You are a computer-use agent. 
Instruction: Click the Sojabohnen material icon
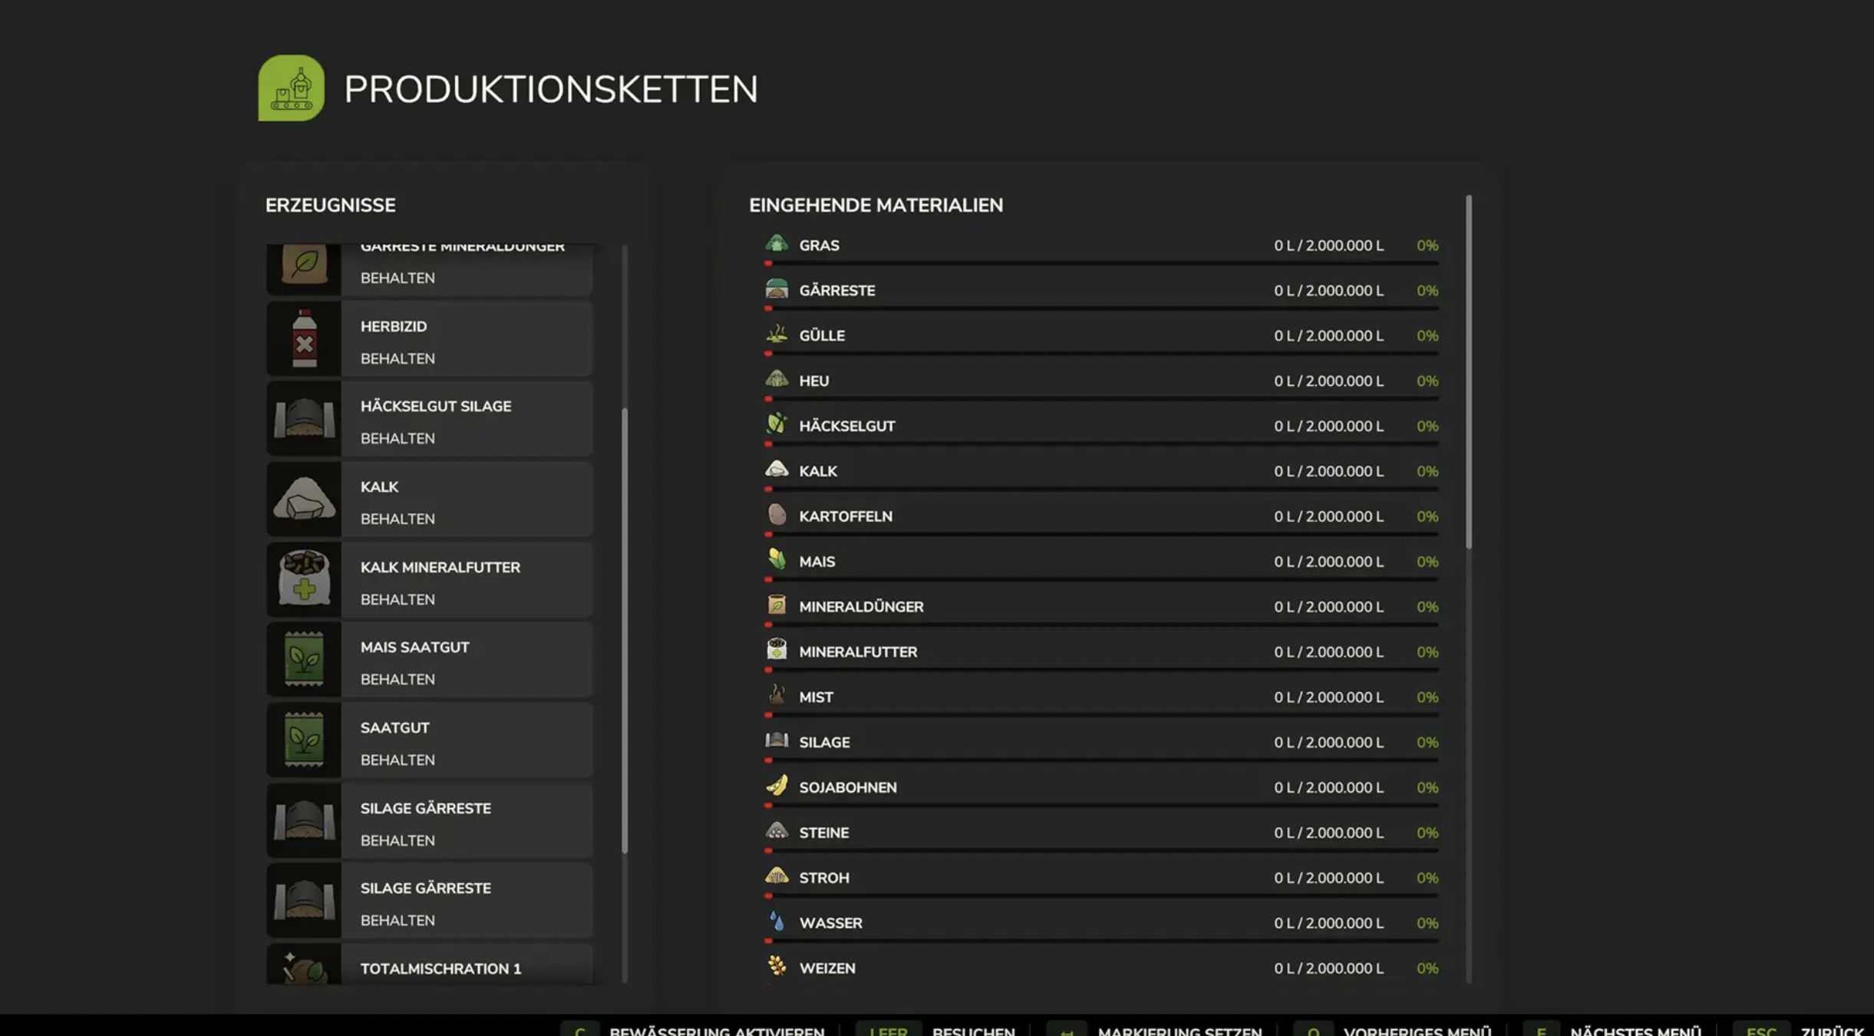click(777, 786)
